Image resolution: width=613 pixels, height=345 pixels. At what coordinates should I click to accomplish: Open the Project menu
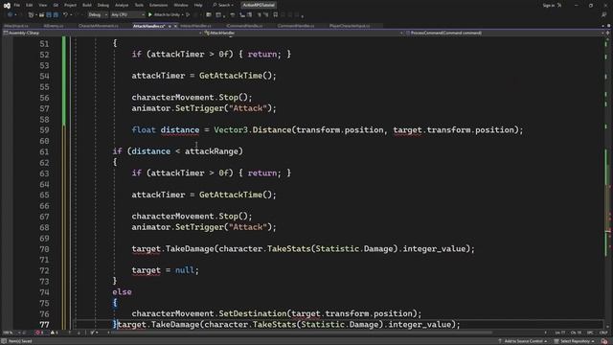point(70,5)
